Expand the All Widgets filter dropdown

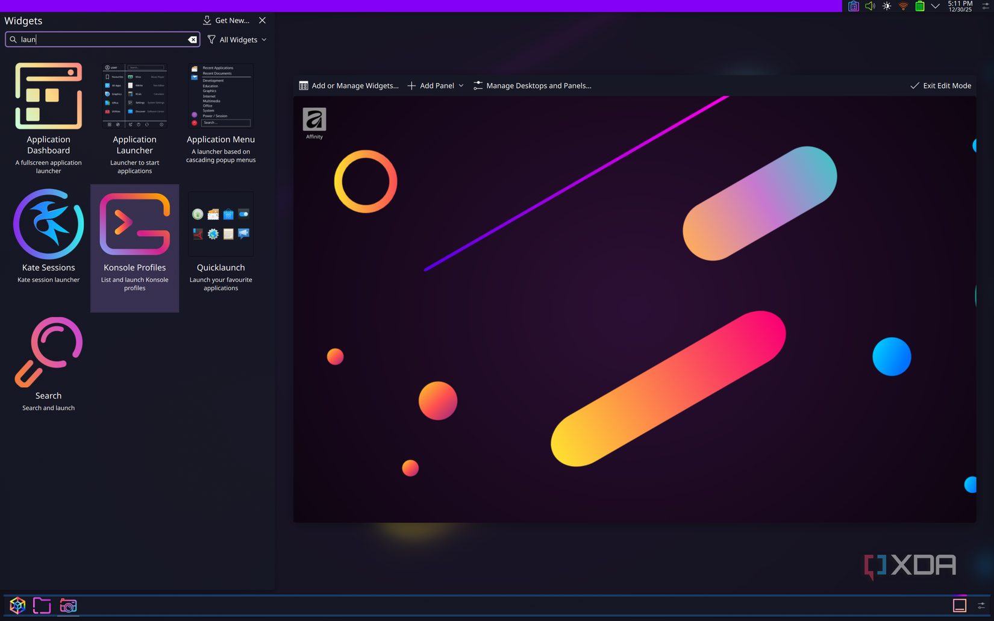click(237, 40)
